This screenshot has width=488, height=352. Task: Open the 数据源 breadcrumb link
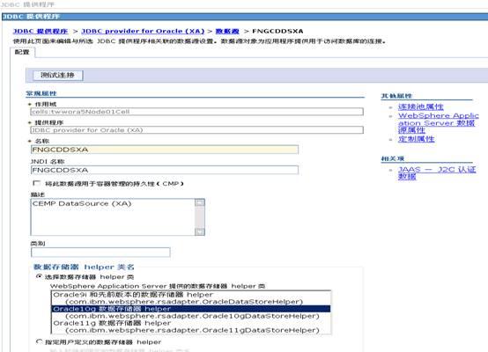point(227,31)
